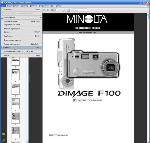Select the fit width toolbar icon
The width and height of the screenshot is (150, 143).
63,10
